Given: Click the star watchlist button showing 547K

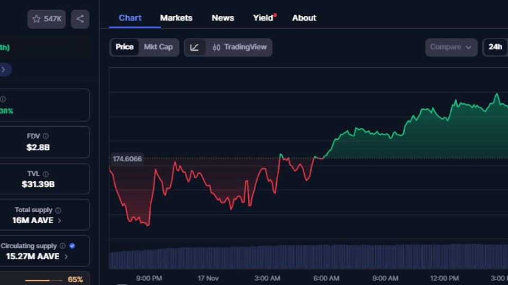Looking at the screenshot, I should [47, 19].
